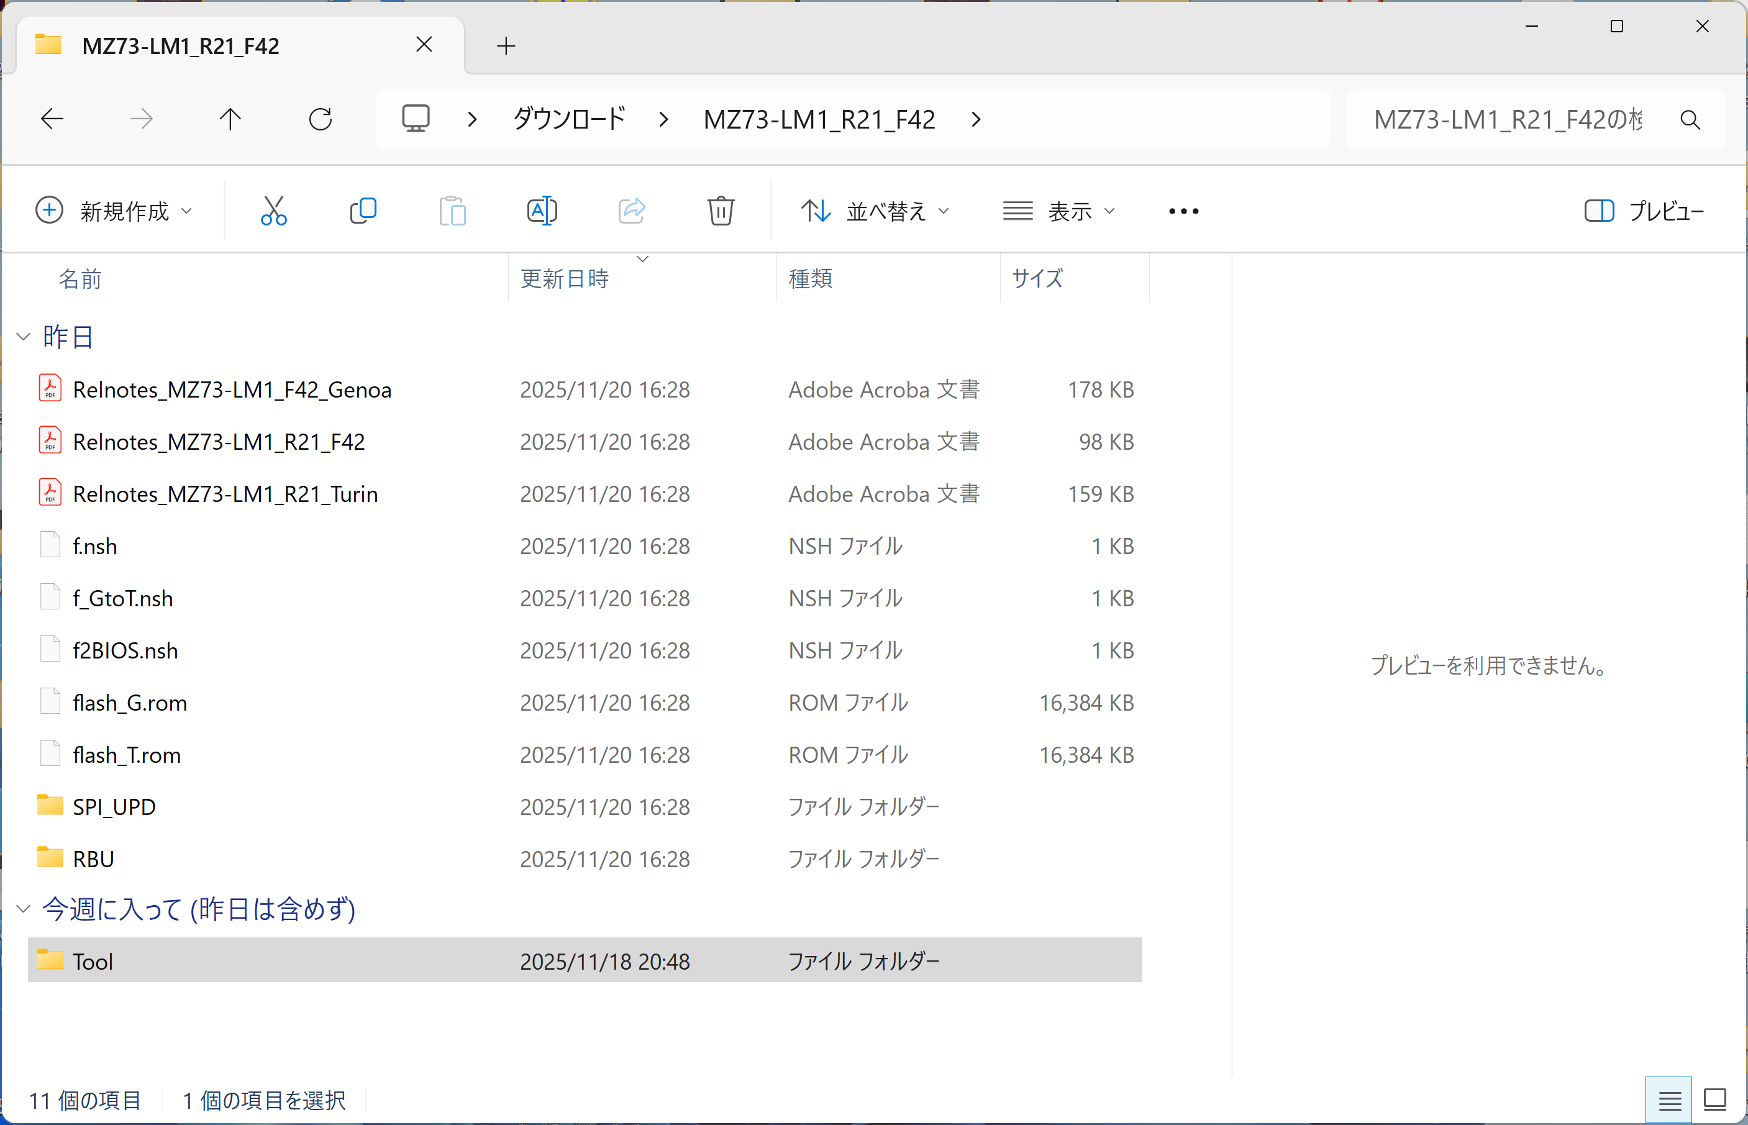Select the flash_G.rom file
This screenshot has width=1748, height=1125.
pos(130,703)
